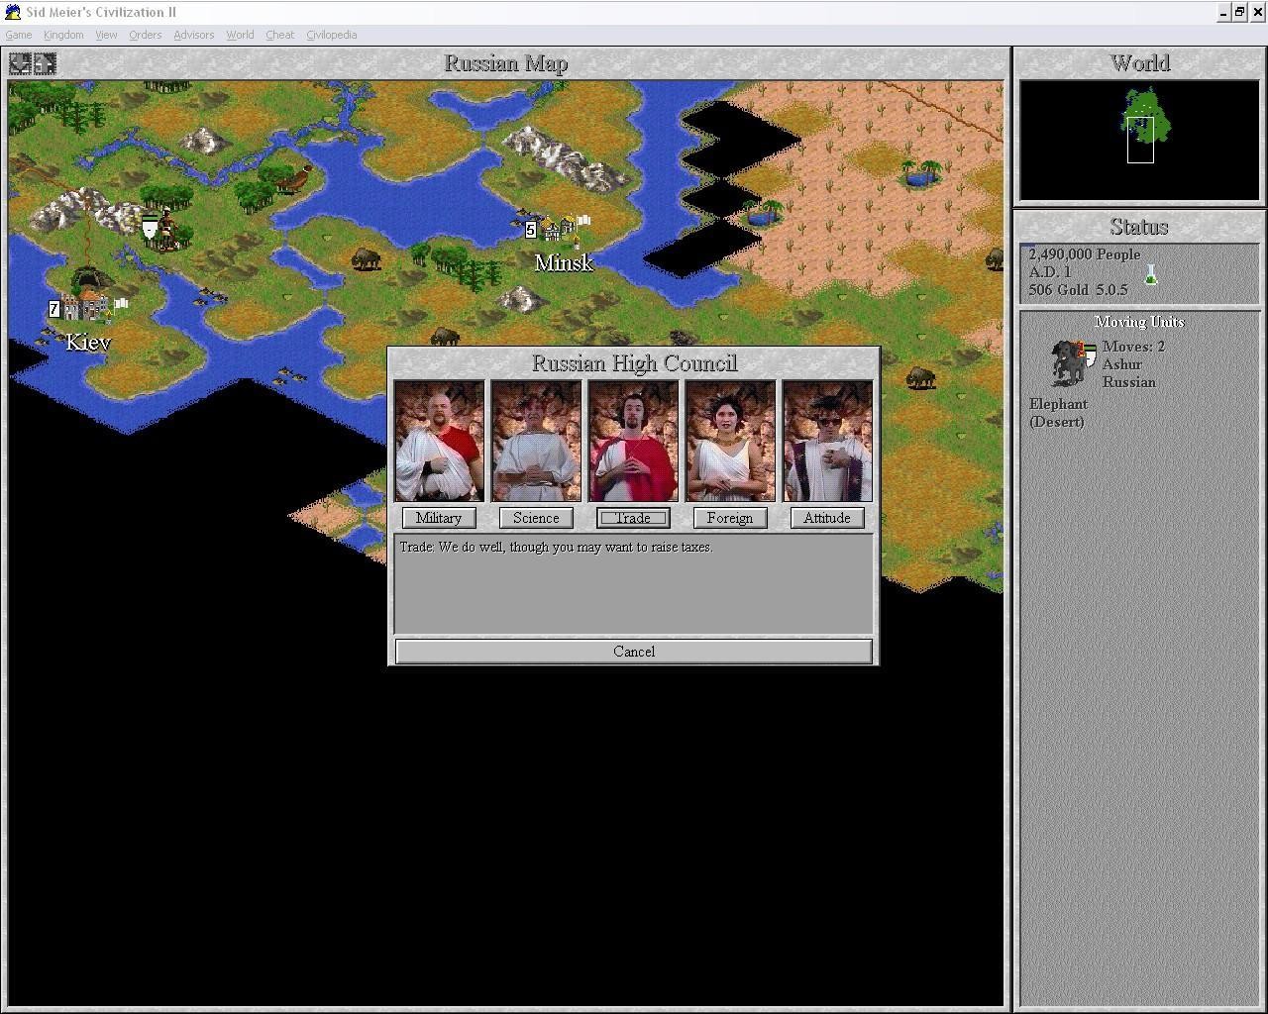Click the right-hand map zoom icon
1268x1014 pixels.
(x=45, y=63)
